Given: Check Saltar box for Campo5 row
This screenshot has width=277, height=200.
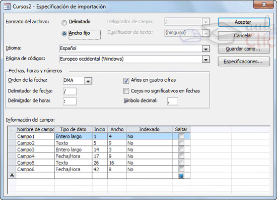Looking at the screenshot, I should [181, 163].
